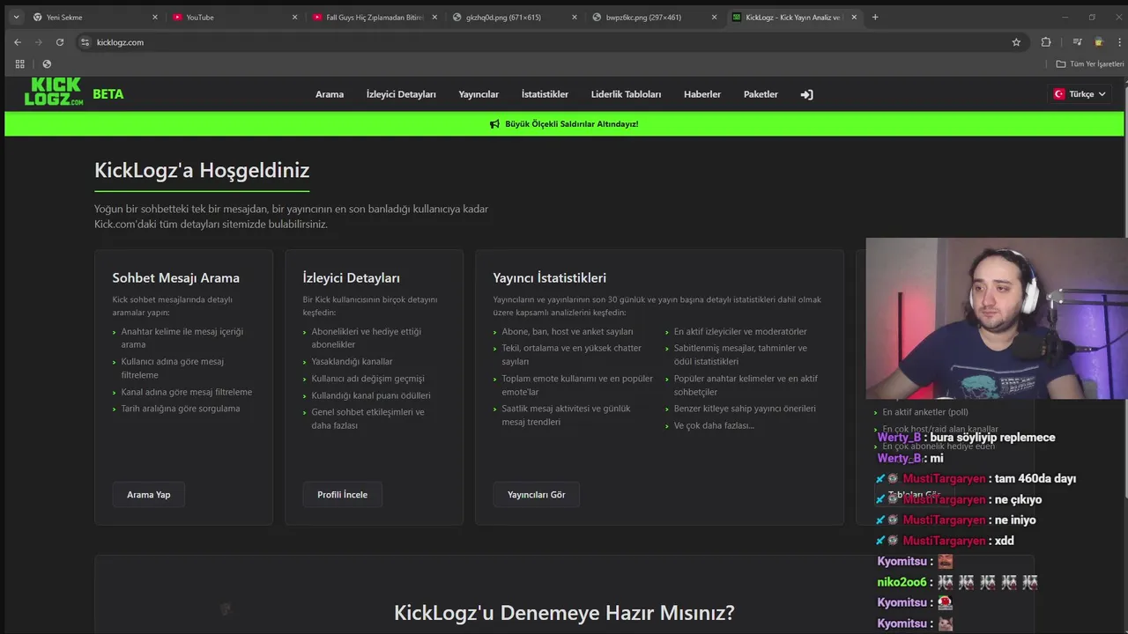1128x634 pixels.
Task: Go back with browser back arrow
Action: pyautogui.click(x=18, y=42)
